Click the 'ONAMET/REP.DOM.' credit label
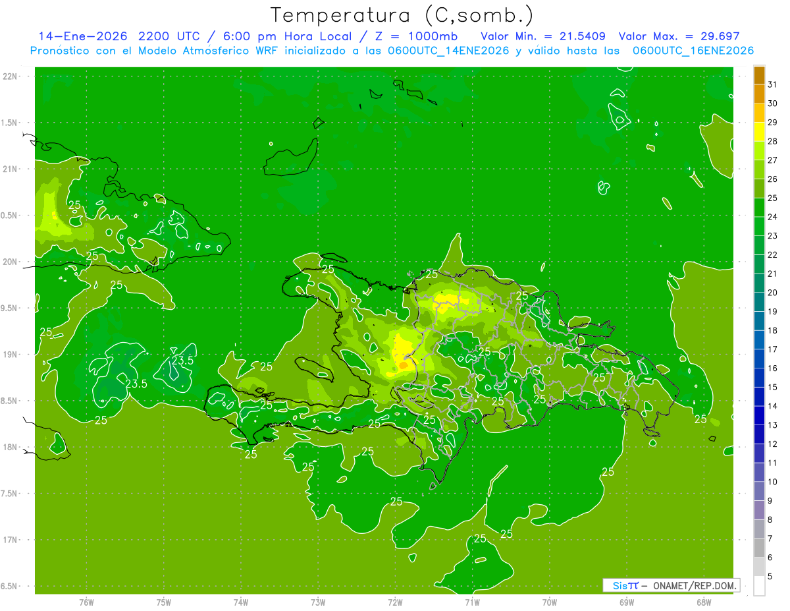Screen dimensions: 790x611 (x=695, y=585)
